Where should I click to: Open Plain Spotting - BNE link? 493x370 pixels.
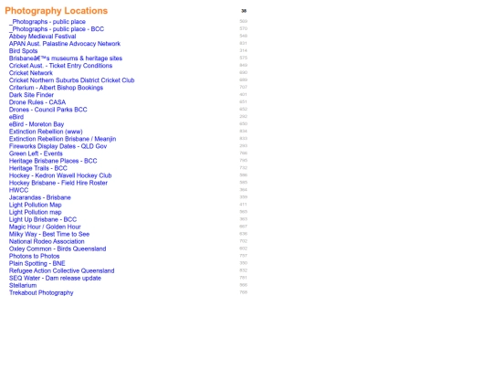tap(37, 263)
